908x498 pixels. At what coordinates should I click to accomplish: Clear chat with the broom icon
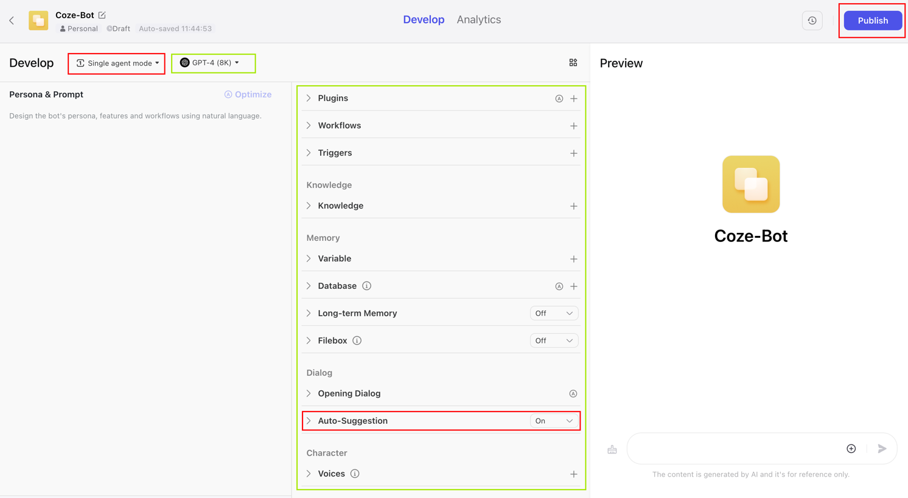(x=612, y=449)
